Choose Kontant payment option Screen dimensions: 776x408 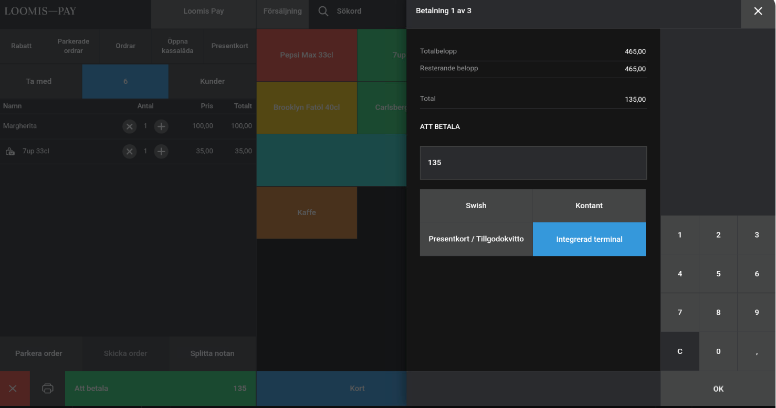(x=589, y=206)
